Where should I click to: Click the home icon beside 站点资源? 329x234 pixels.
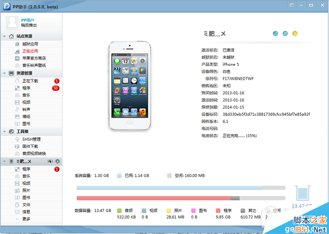11,36
